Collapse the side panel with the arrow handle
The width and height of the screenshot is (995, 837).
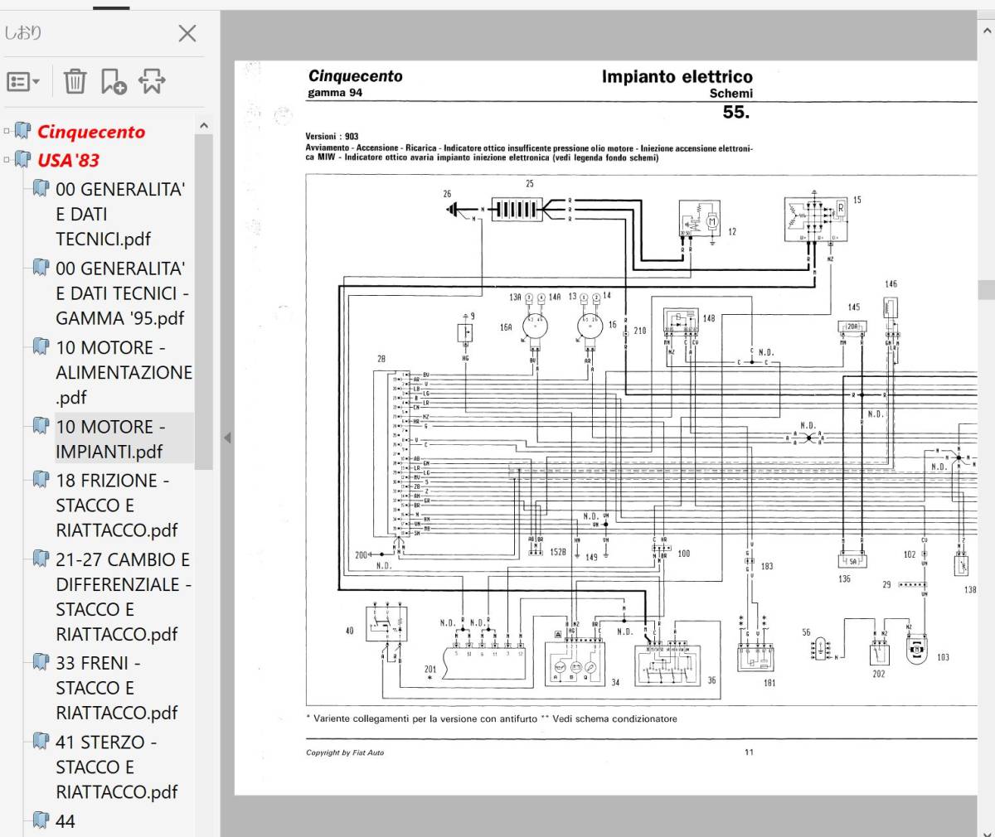tap(227, 438)
